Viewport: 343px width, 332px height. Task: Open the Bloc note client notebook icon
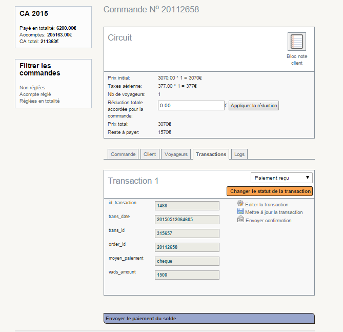coord(296,42)
